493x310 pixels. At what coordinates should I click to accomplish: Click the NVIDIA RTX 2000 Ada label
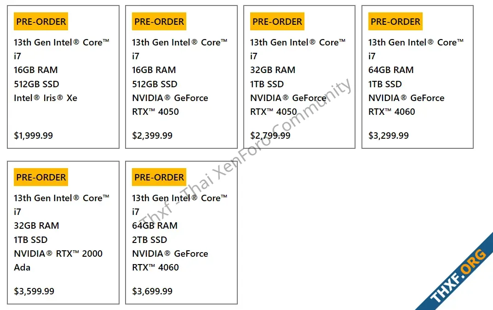[x=58, y=260]
